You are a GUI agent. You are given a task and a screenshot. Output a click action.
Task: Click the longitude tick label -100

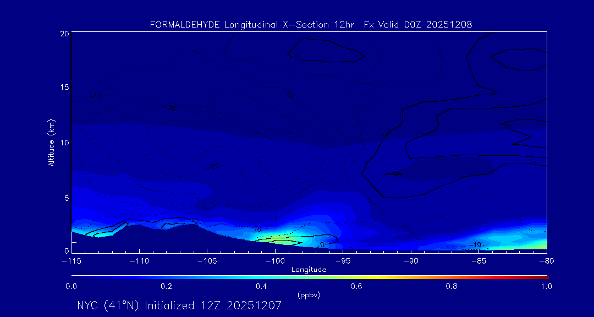(x=275, y=261)
